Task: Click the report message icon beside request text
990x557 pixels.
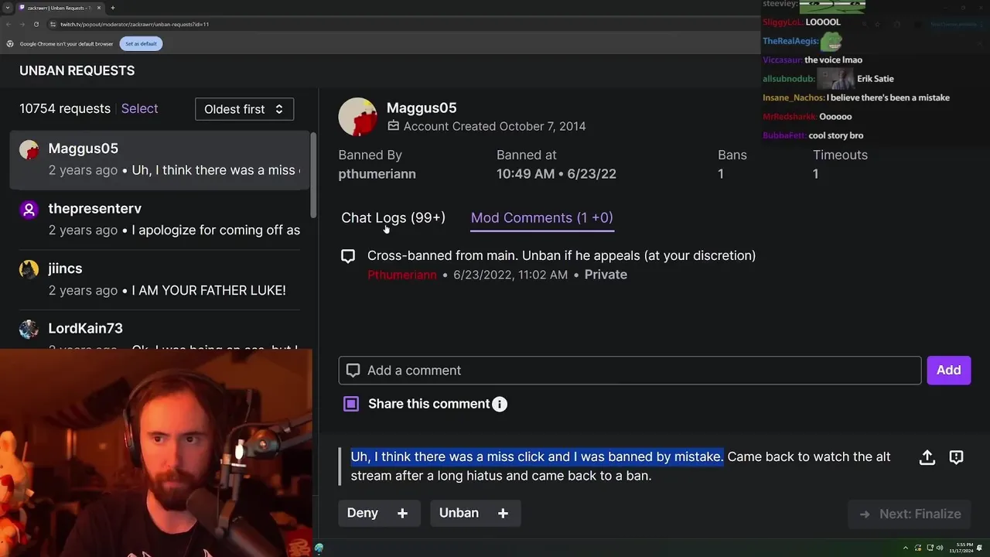Action: (956, 457)
